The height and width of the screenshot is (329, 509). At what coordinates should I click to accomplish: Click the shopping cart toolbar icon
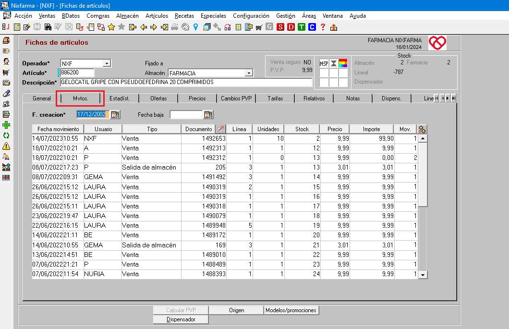coord(259,27)
